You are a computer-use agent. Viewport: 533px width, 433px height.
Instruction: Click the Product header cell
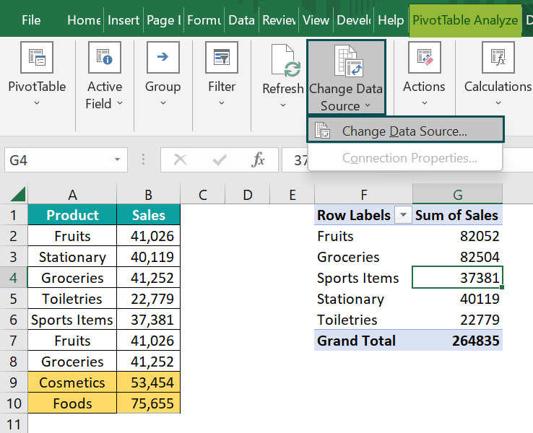point(72,215)
